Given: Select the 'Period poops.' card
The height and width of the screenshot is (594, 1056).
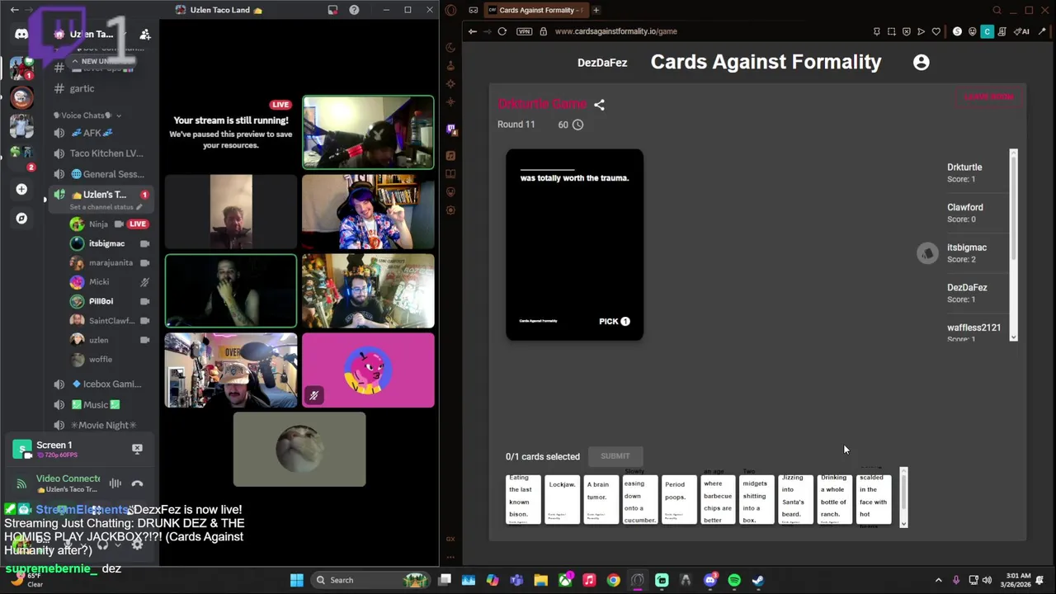Looking at the screenshot, I should (x=679, y=499).
